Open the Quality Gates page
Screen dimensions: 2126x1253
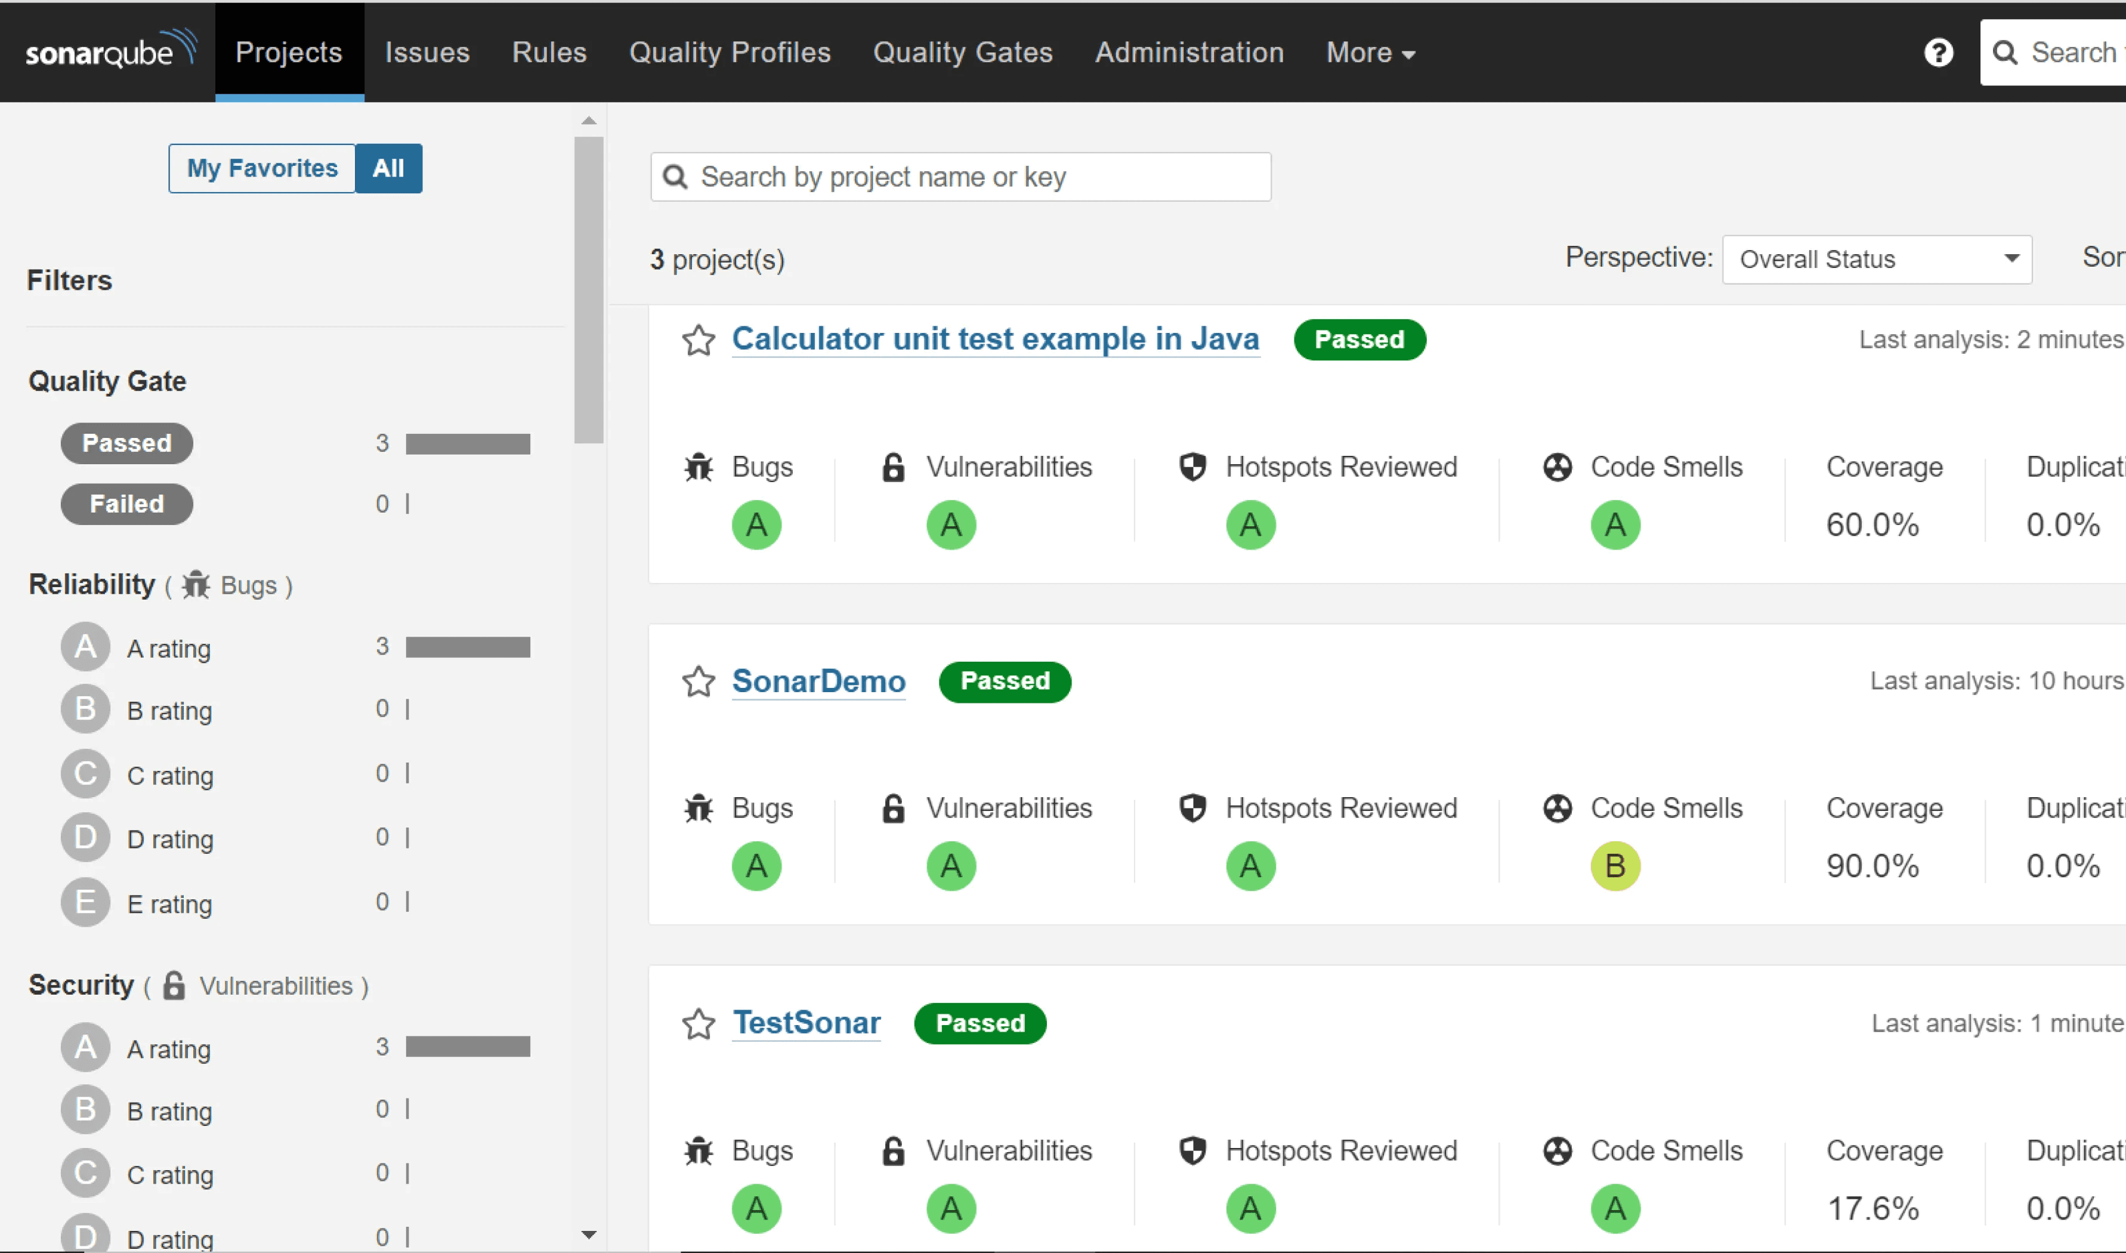pos(962,53)
